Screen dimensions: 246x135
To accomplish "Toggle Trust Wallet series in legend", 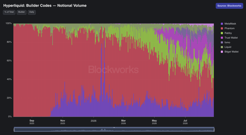I will [229, 38].
